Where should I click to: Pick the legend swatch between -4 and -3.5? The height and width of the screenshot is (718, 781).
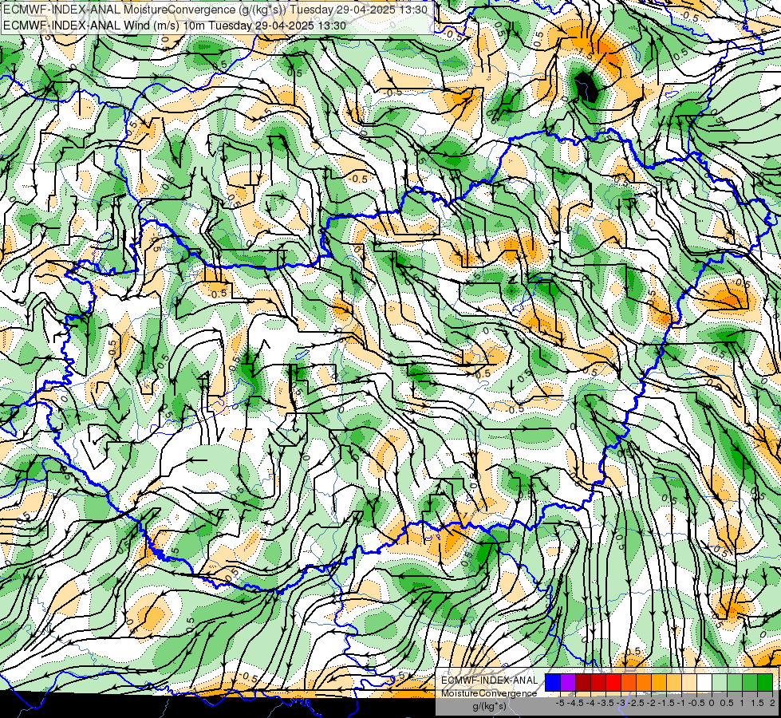(x=598, y=682)
